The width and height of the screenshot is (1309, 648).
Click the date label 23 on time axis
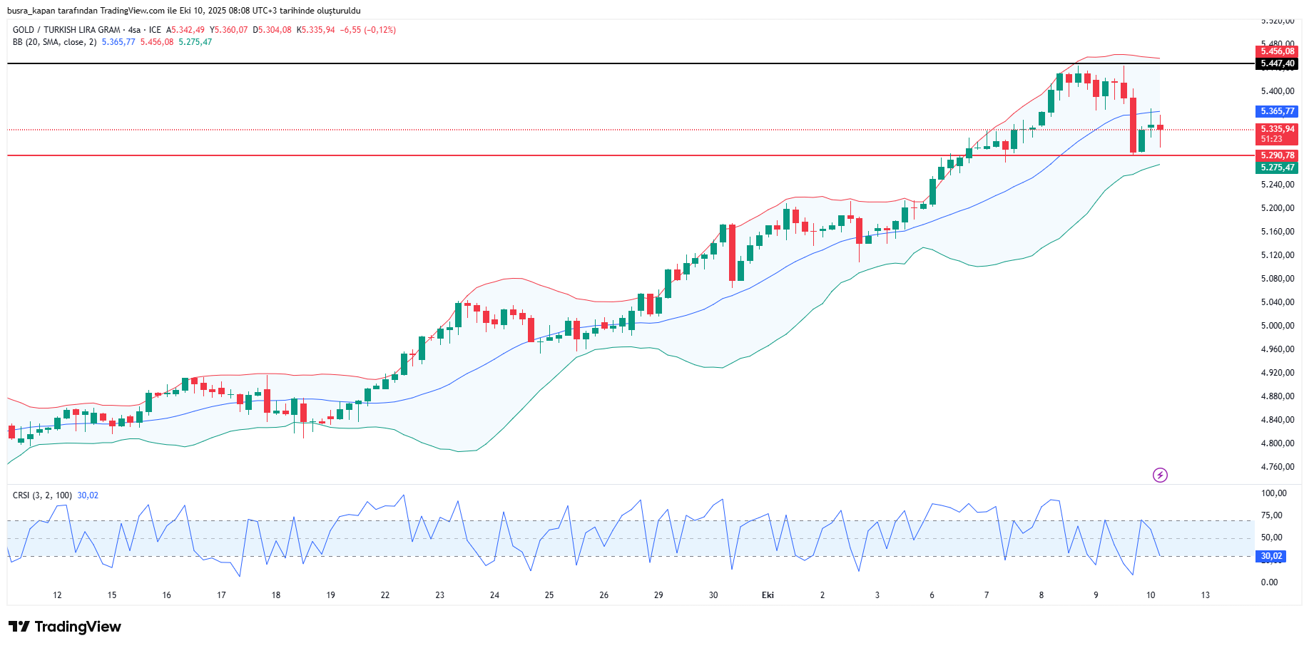click(x=439, y=595)
